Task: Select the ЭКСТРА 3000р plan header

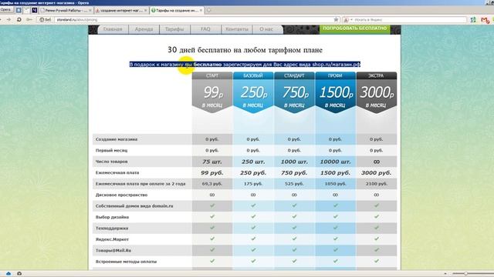Action: [x=377, y=92]
